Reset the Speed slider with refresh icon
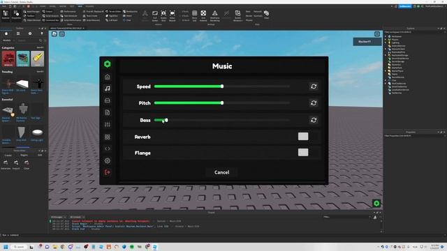The height and width of the screenshot is (251, 447). [314, 86]
